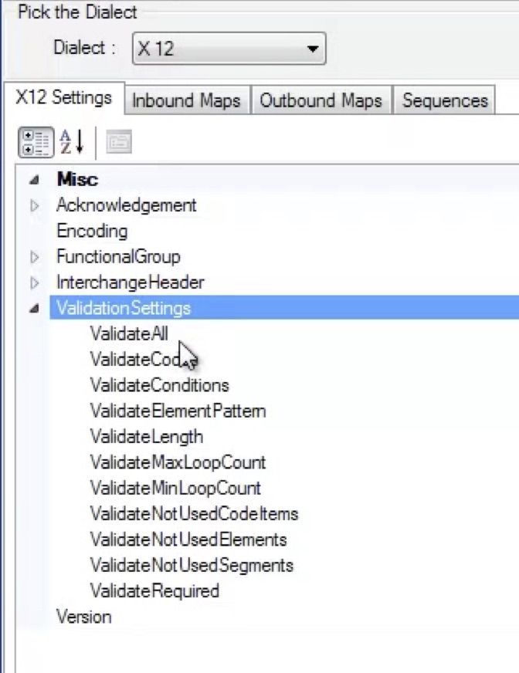
Task: Expand the InterchangeHeader node
Action: pyautogui.click(x=34, y=282)
